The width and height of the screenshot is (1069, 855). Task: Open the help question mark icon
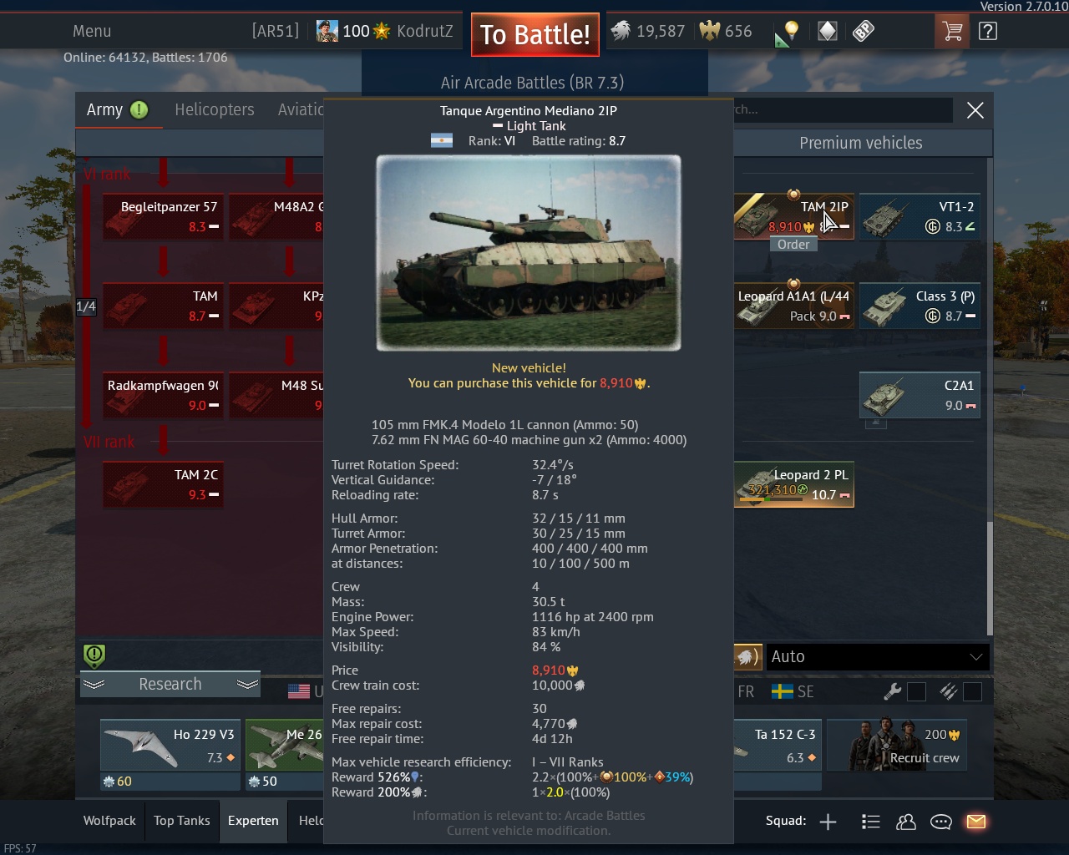click(x=987, y=32)
